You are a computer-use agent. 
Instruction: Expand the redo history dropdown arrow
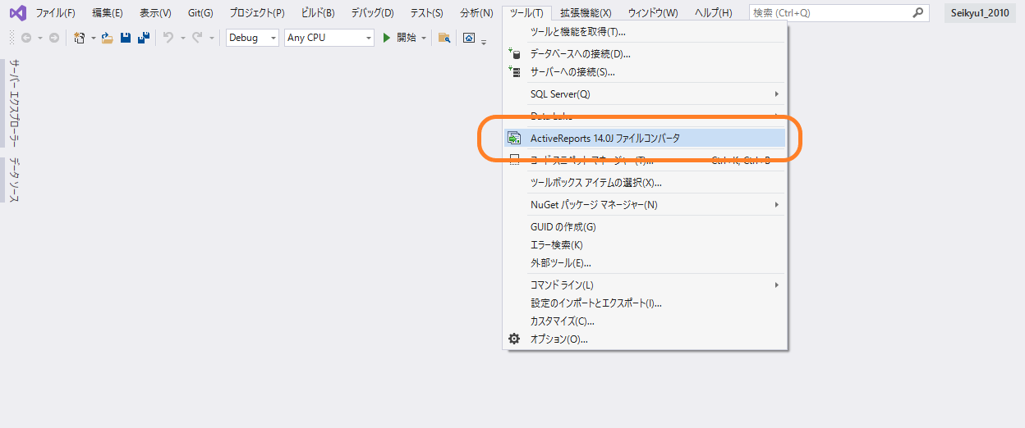coord(212,38)
